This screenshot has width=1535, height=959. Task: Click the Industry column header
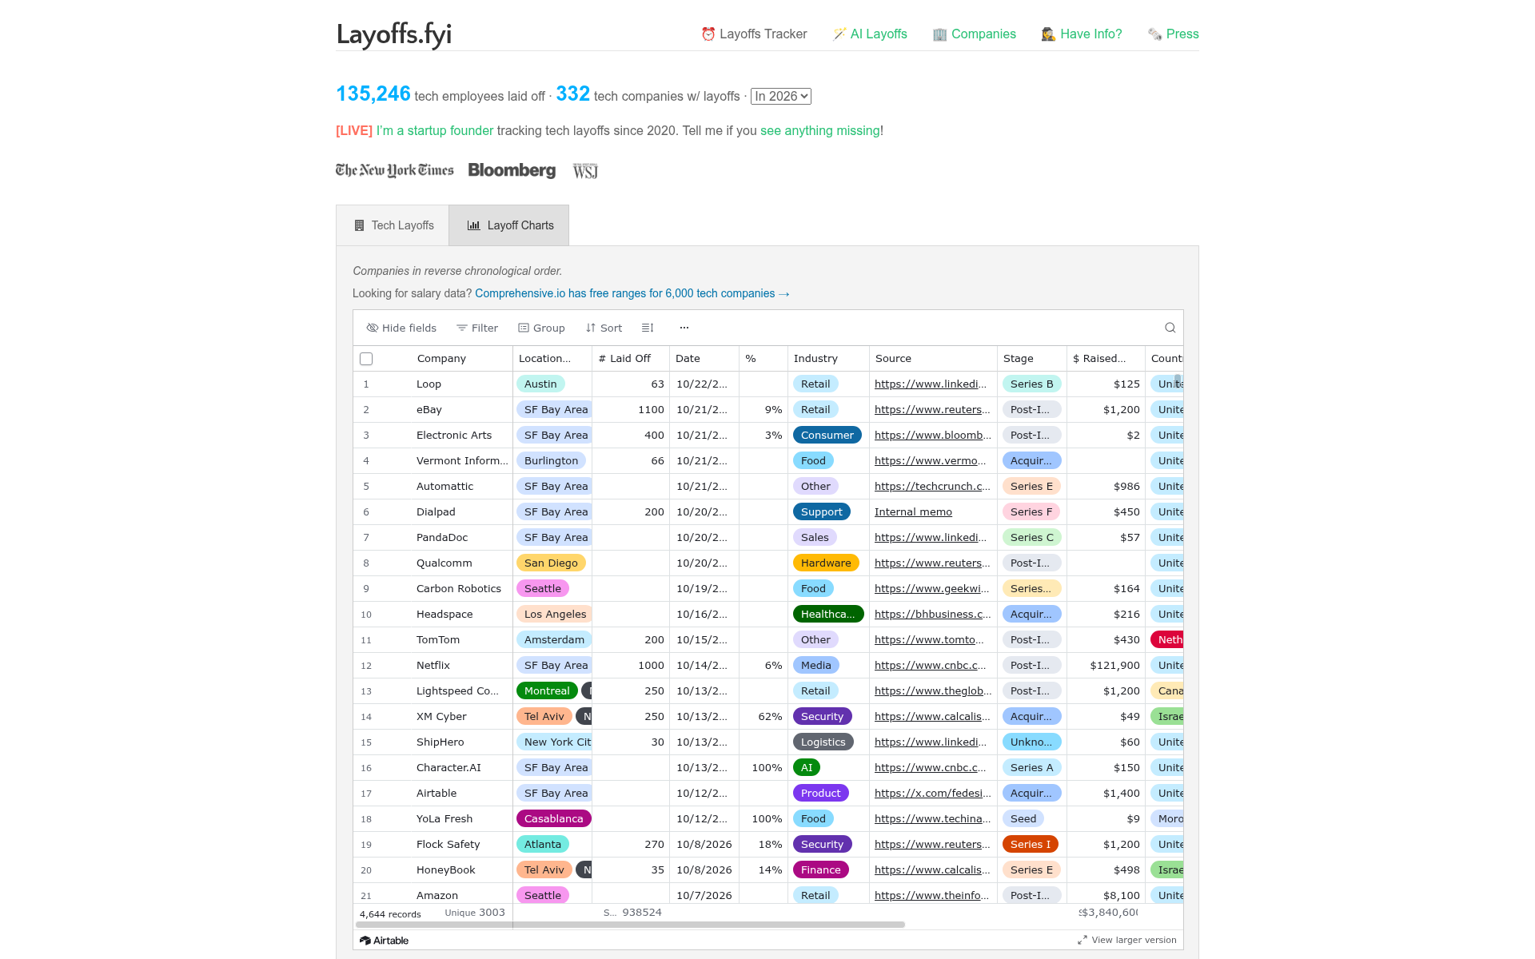click(828, 358)
